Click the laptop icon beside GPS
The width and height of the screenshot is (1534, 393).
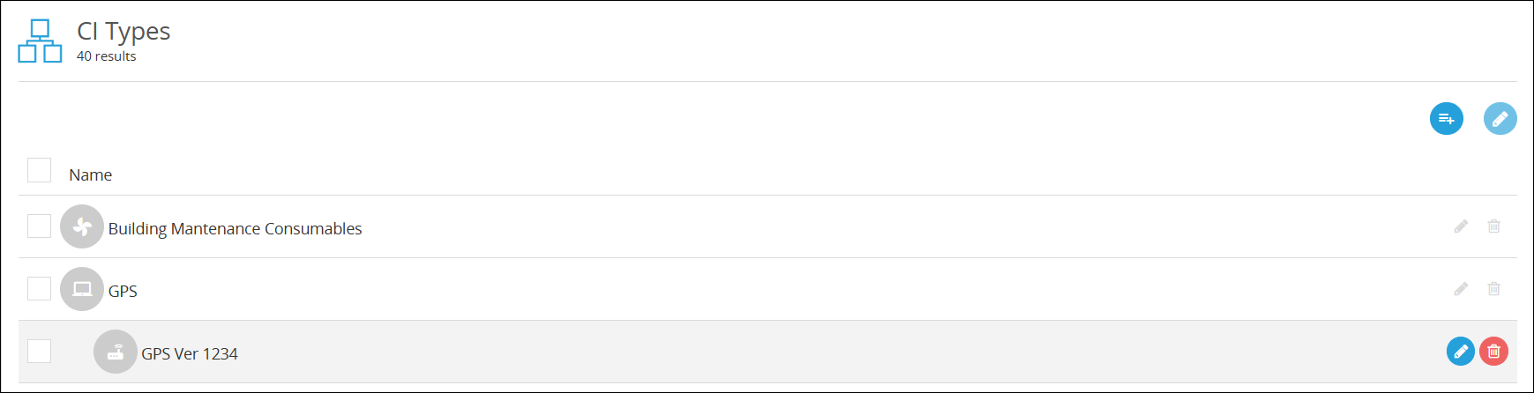coord(82,289)
